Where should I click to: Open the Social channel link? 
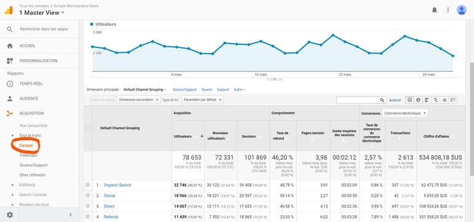click(x=110, y=196)
